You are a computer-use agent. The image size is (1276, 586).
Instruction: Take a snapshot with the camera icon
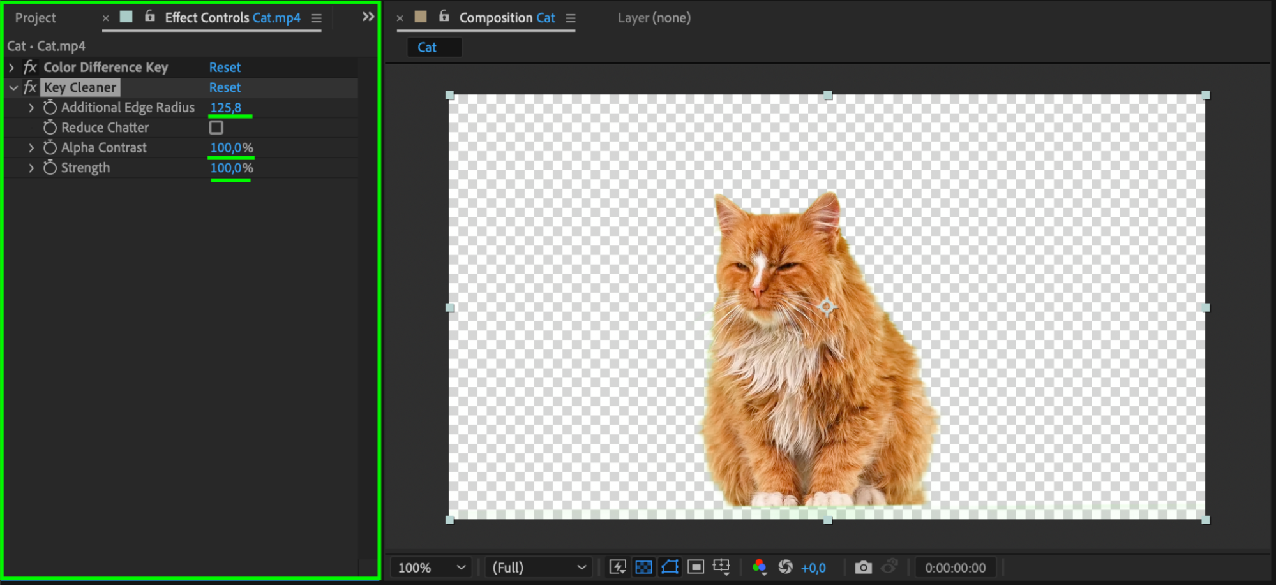coord(863,567)
